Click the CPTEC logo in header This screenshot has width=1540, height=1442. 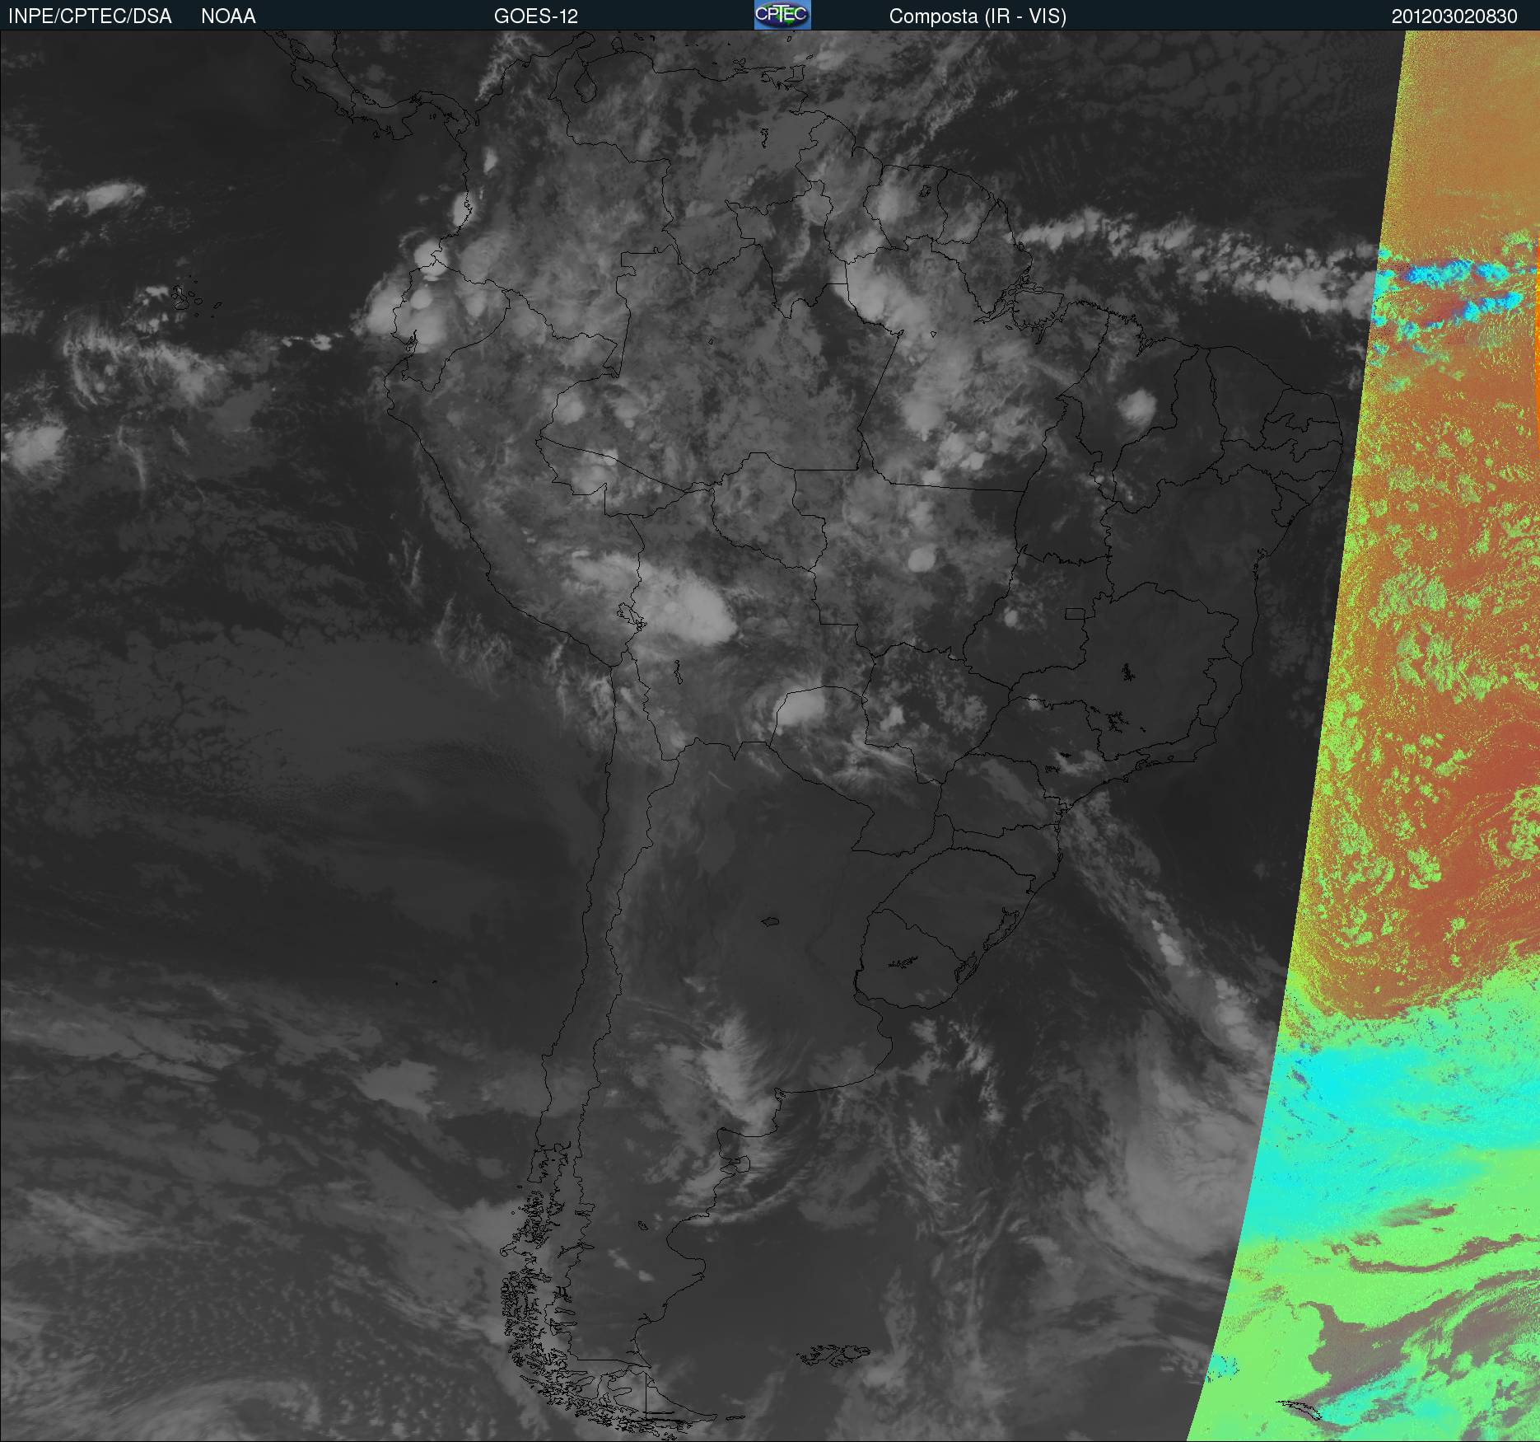tap(782, 15)
